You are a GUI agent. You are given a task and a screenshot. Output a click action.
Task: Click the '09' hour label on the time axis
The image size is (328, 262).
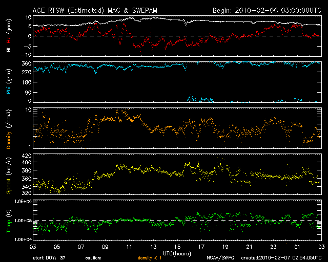point(105,247)
